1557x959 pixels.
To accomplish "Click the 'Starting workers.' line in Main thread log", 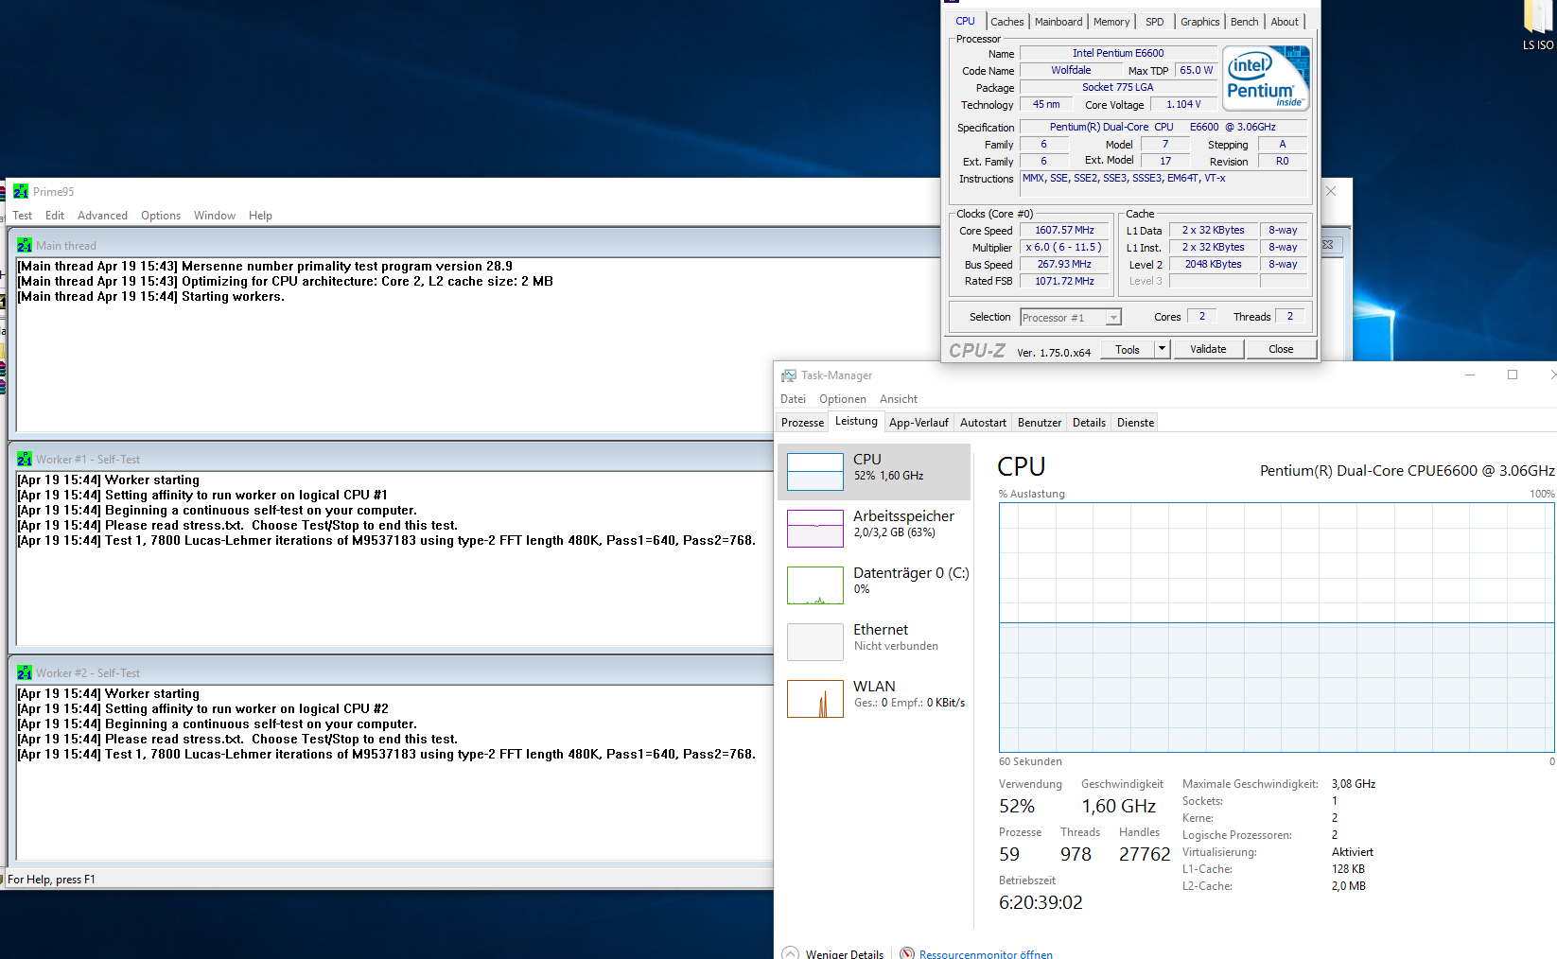I will (151, 296).
